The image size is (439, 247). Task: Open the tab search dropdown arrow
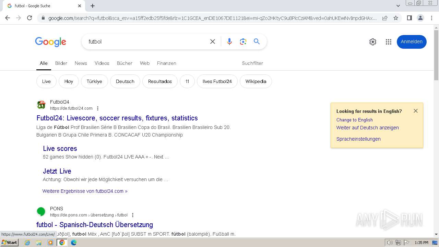[398, 6]
